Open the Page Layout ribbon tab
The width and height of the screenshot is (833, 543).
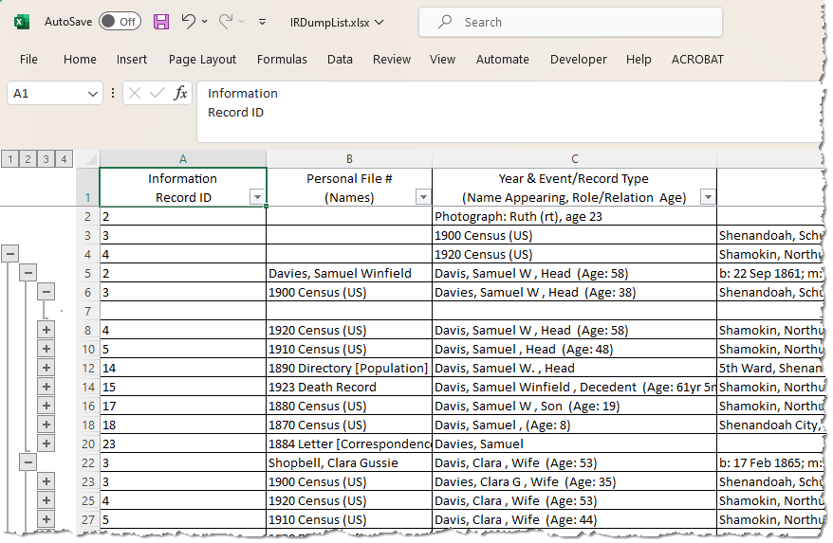click(x=202, y=59)
